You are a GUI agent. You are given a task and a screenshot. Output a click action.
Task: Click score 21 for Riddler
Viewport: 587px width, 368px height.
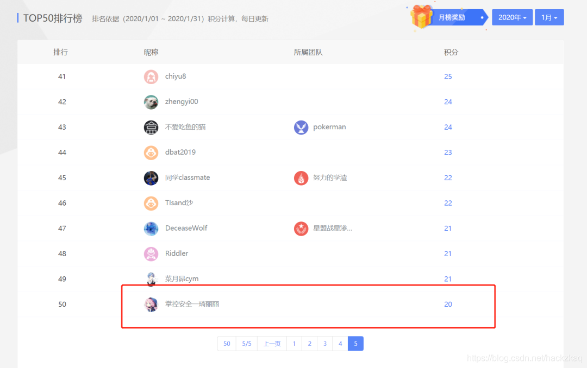[x=448, y=253]
